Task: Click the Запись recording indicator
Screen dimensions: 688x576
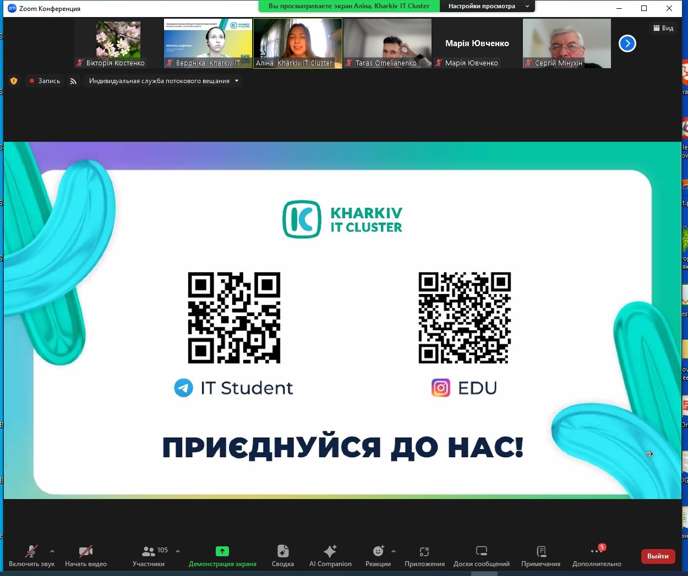Action: pos(45,81)
